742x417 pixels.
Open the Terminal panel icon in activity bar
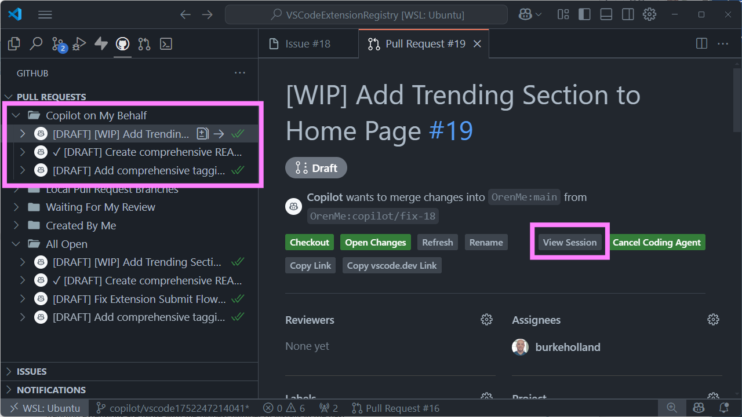click(166, 43)
